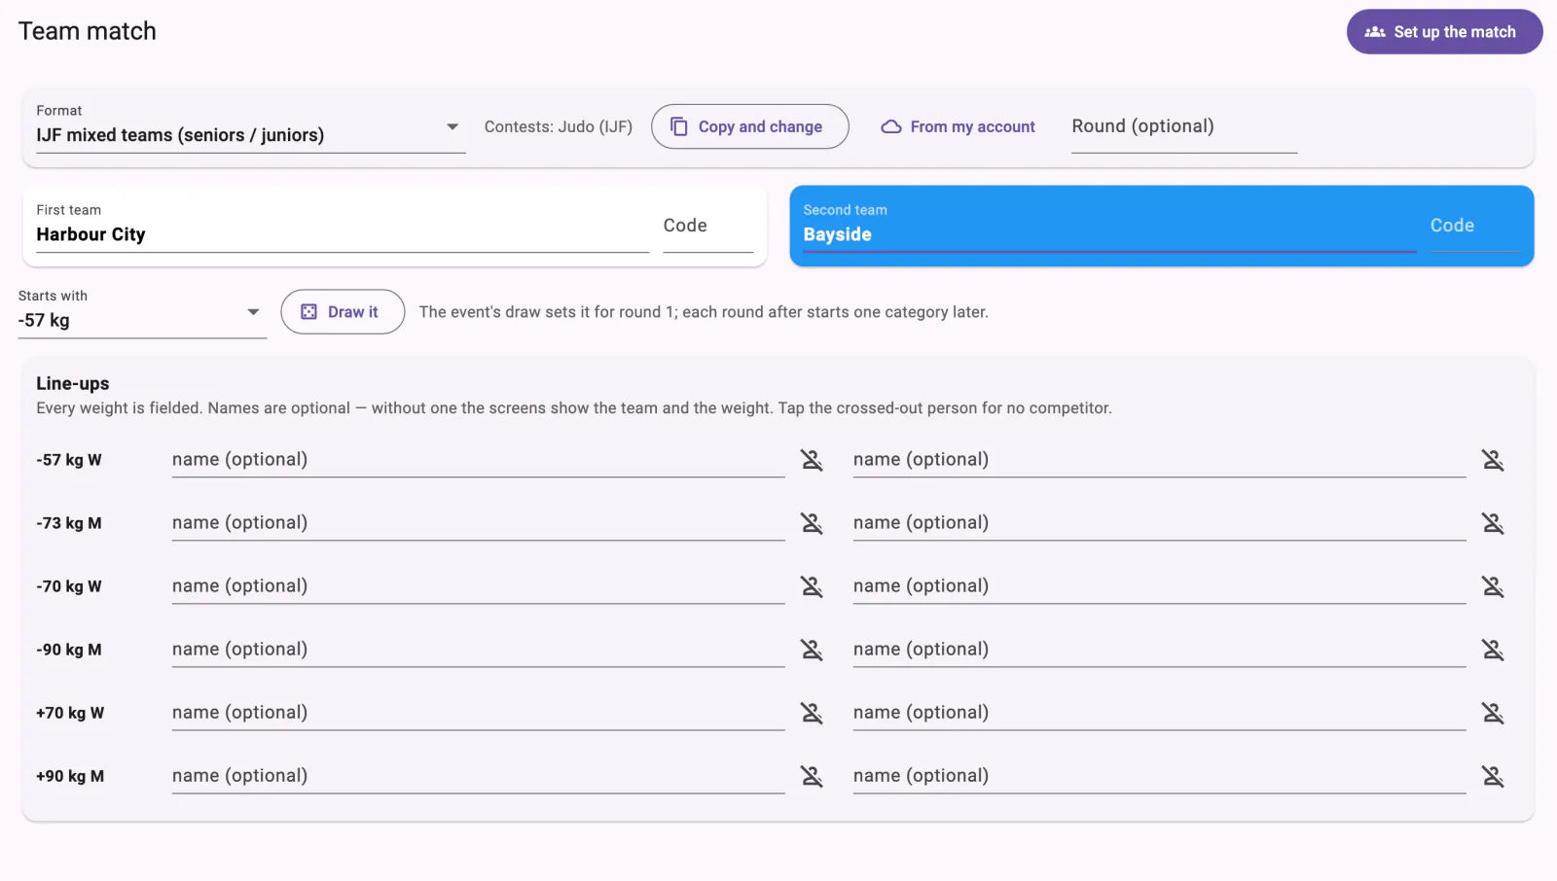Viewport: 1557px width, 881px height.
Task: Click Bayside name field for +90 kg M
Action: tap(1159, 776)
